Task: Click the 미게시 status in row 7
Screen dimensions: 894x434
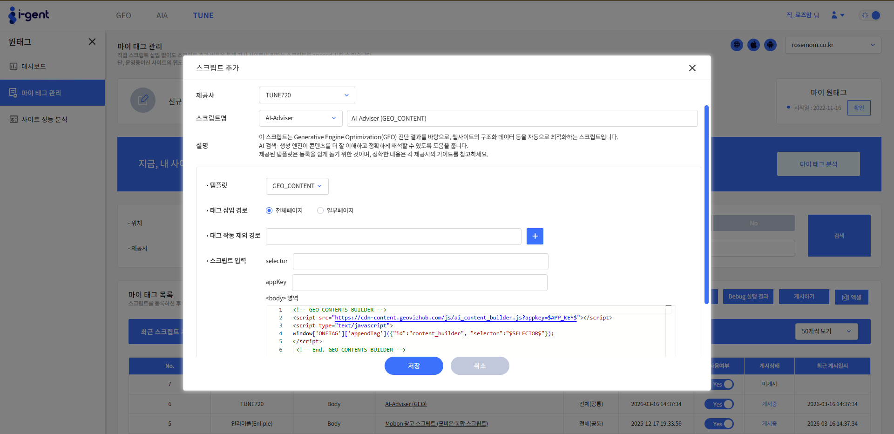Action: tap(770, 384)
